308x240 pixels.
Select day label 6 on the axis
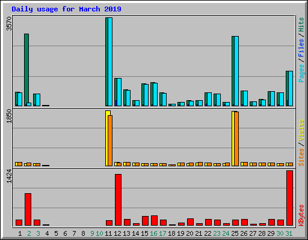pyautogui.click(x=65, y=233)
